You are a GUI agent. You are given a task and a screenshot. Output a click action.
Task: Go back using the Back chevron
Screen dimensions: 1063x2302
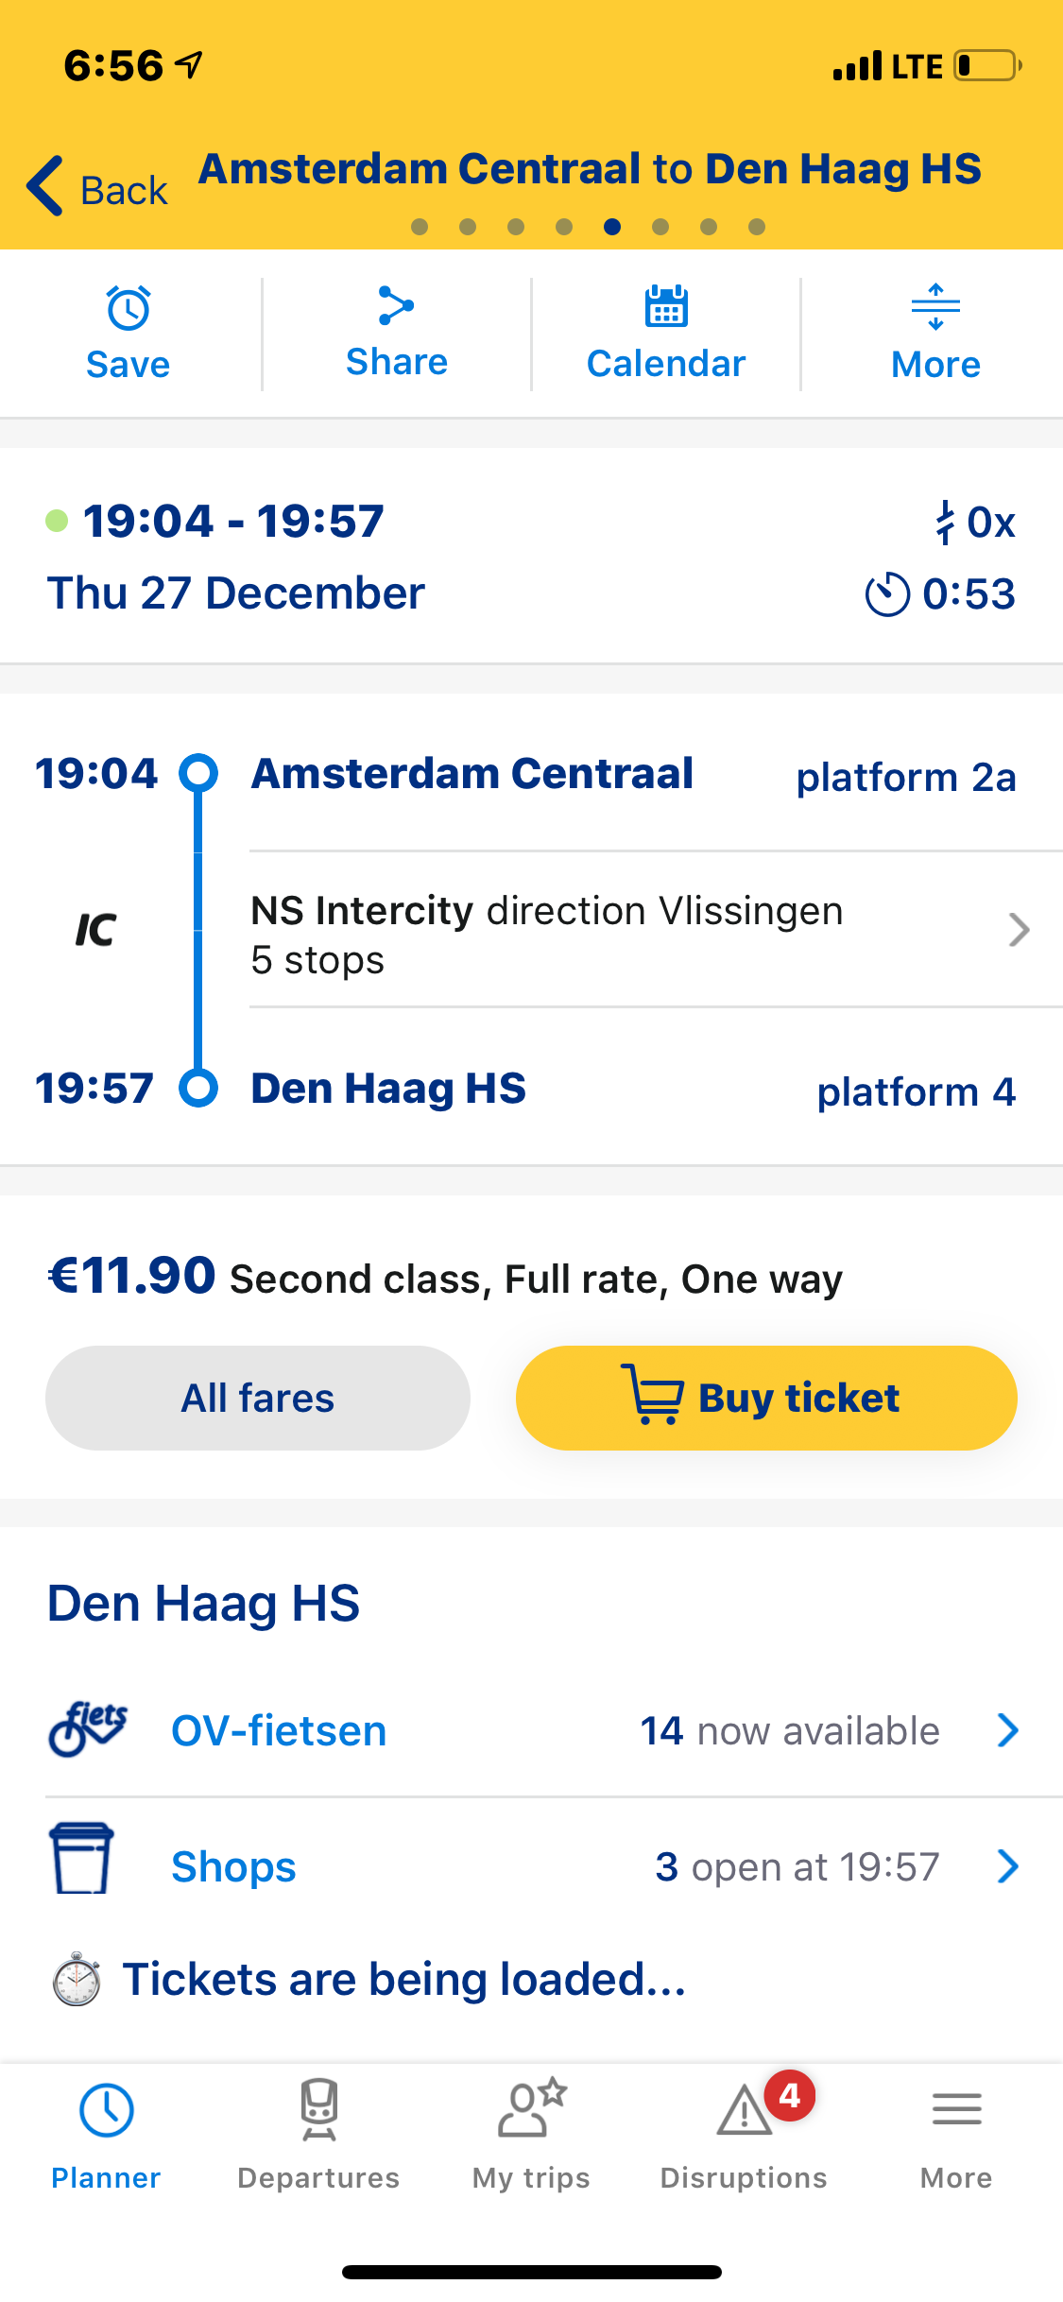(x=44, y=185)
